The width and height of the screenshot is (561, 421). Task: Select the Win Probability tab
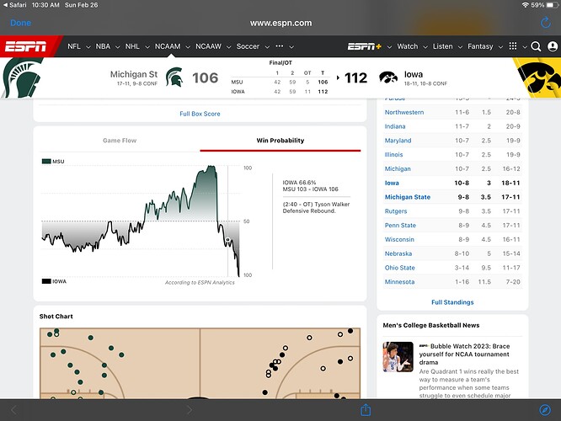(280, 141)
